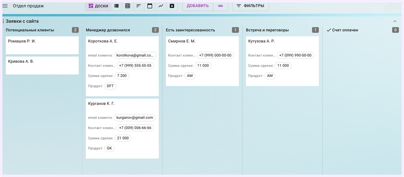The width and height of the screenshot is (404, 177).
Task: Open the chart analytics view
Action: point(161,6)
